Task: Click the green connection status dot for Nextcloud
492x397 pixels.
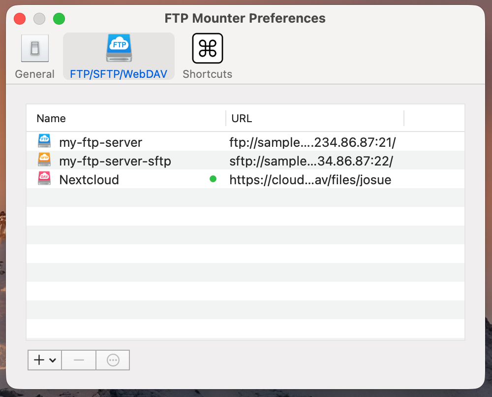Action: tap(213, 179)
